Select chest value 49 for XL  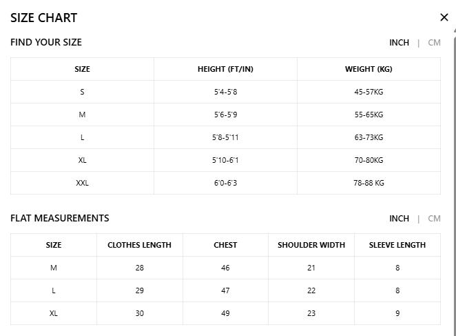225,313
